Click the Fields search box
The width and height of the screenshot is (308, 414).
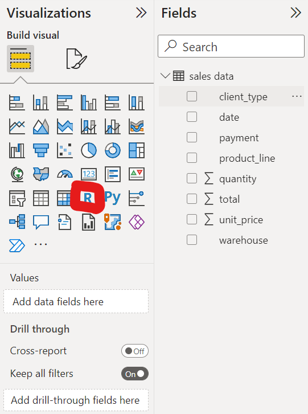[x=231, y=46]
